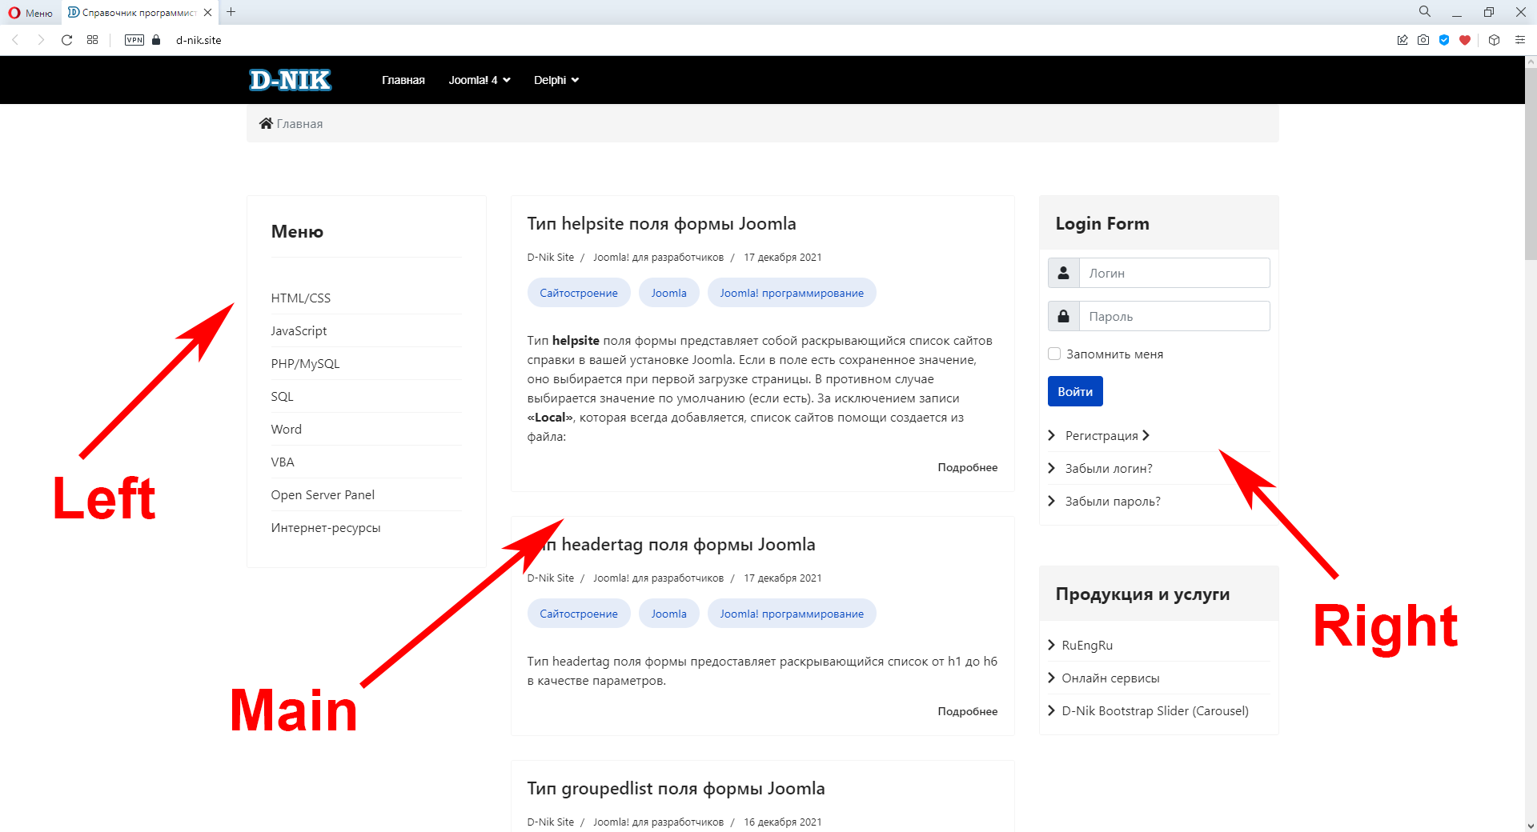
Task: Click Сайтостроение tag in helpsite article
Action: 579,293
